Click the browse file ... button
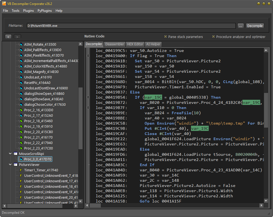 (241, 26)
